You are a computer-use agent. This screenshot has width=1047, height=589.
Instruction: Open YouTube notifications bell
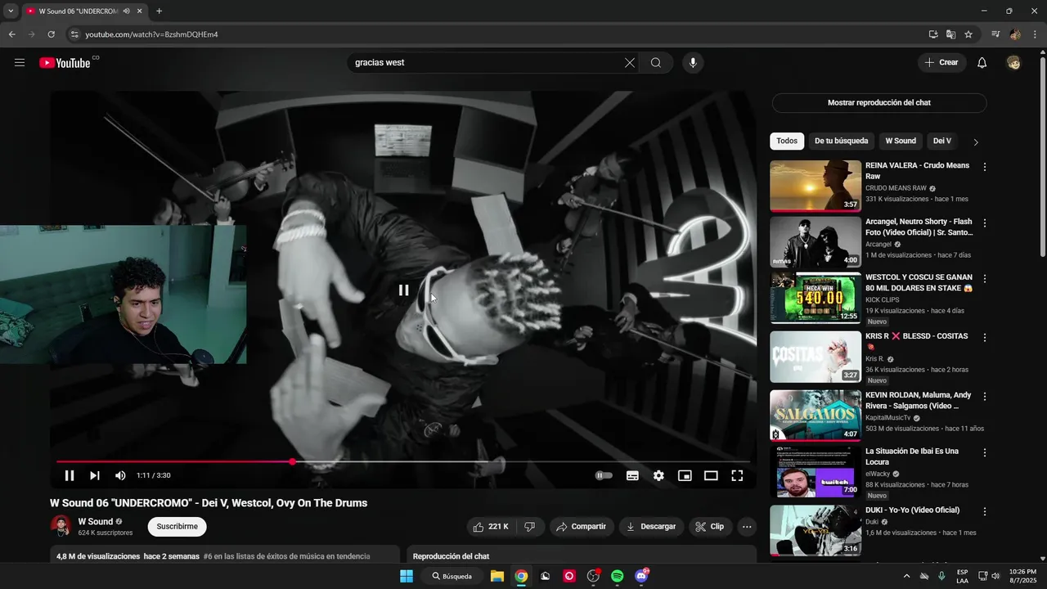tap(982, 63)
